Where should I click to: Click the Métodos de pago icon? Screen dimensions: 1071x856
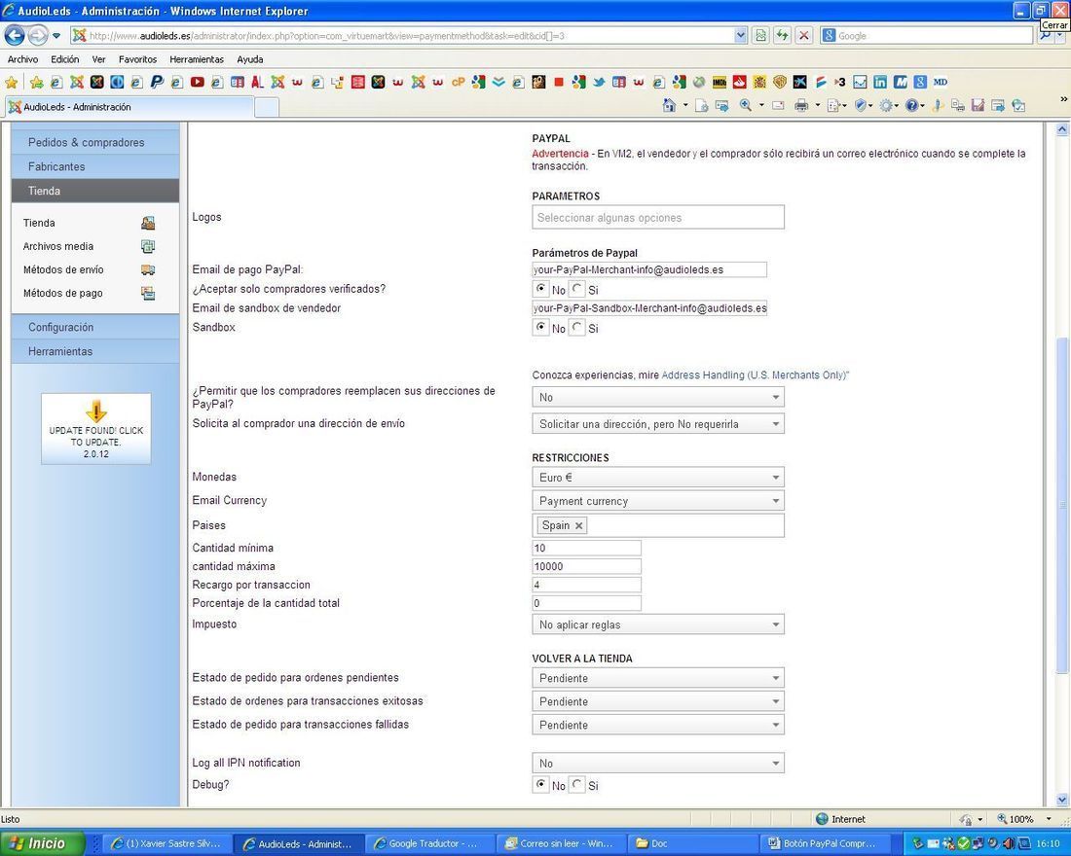148,293
